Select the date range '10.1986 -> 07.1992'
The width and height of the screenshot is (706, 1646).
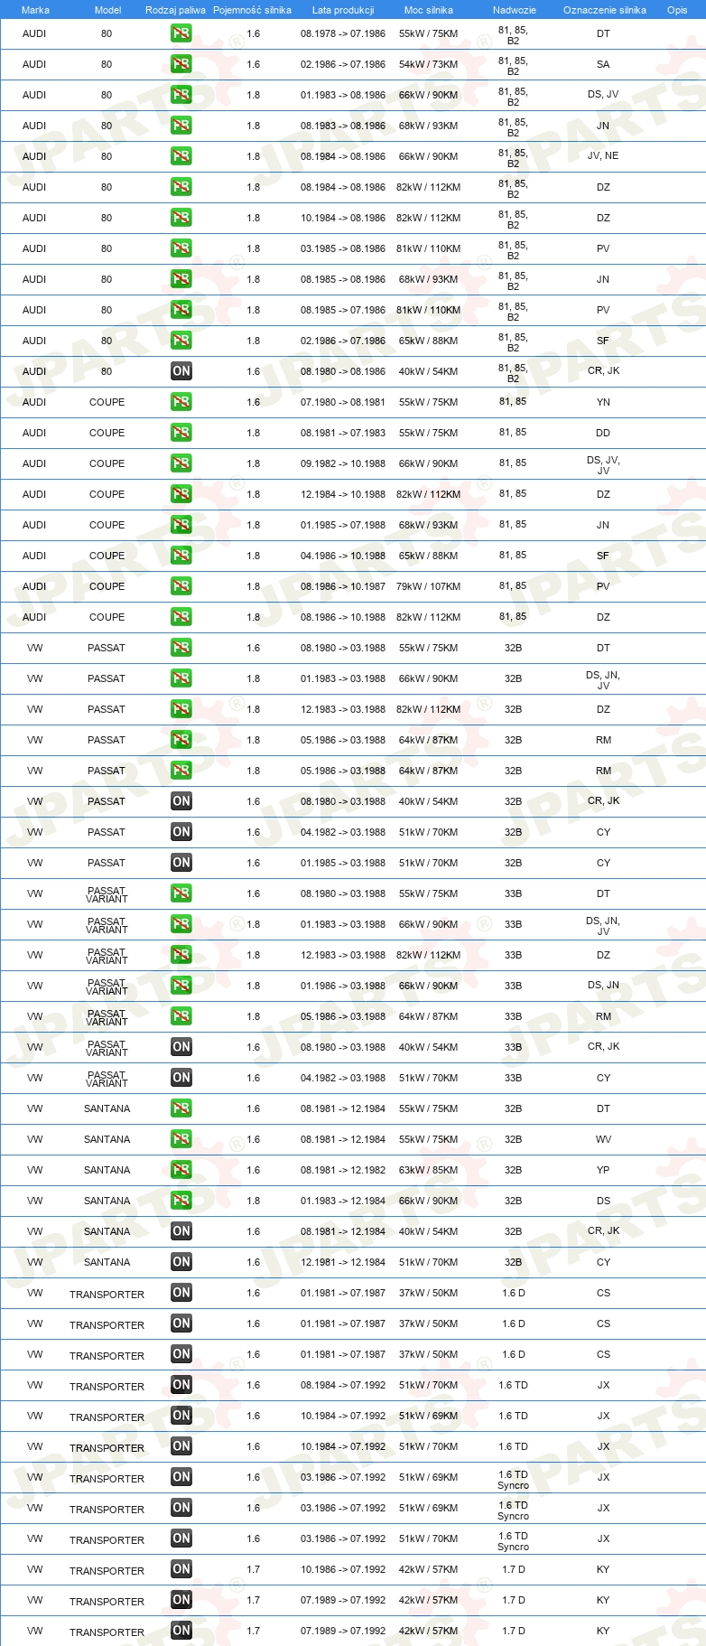343,1569
